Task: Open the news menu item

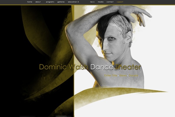Action: click(x=92, y=2)
